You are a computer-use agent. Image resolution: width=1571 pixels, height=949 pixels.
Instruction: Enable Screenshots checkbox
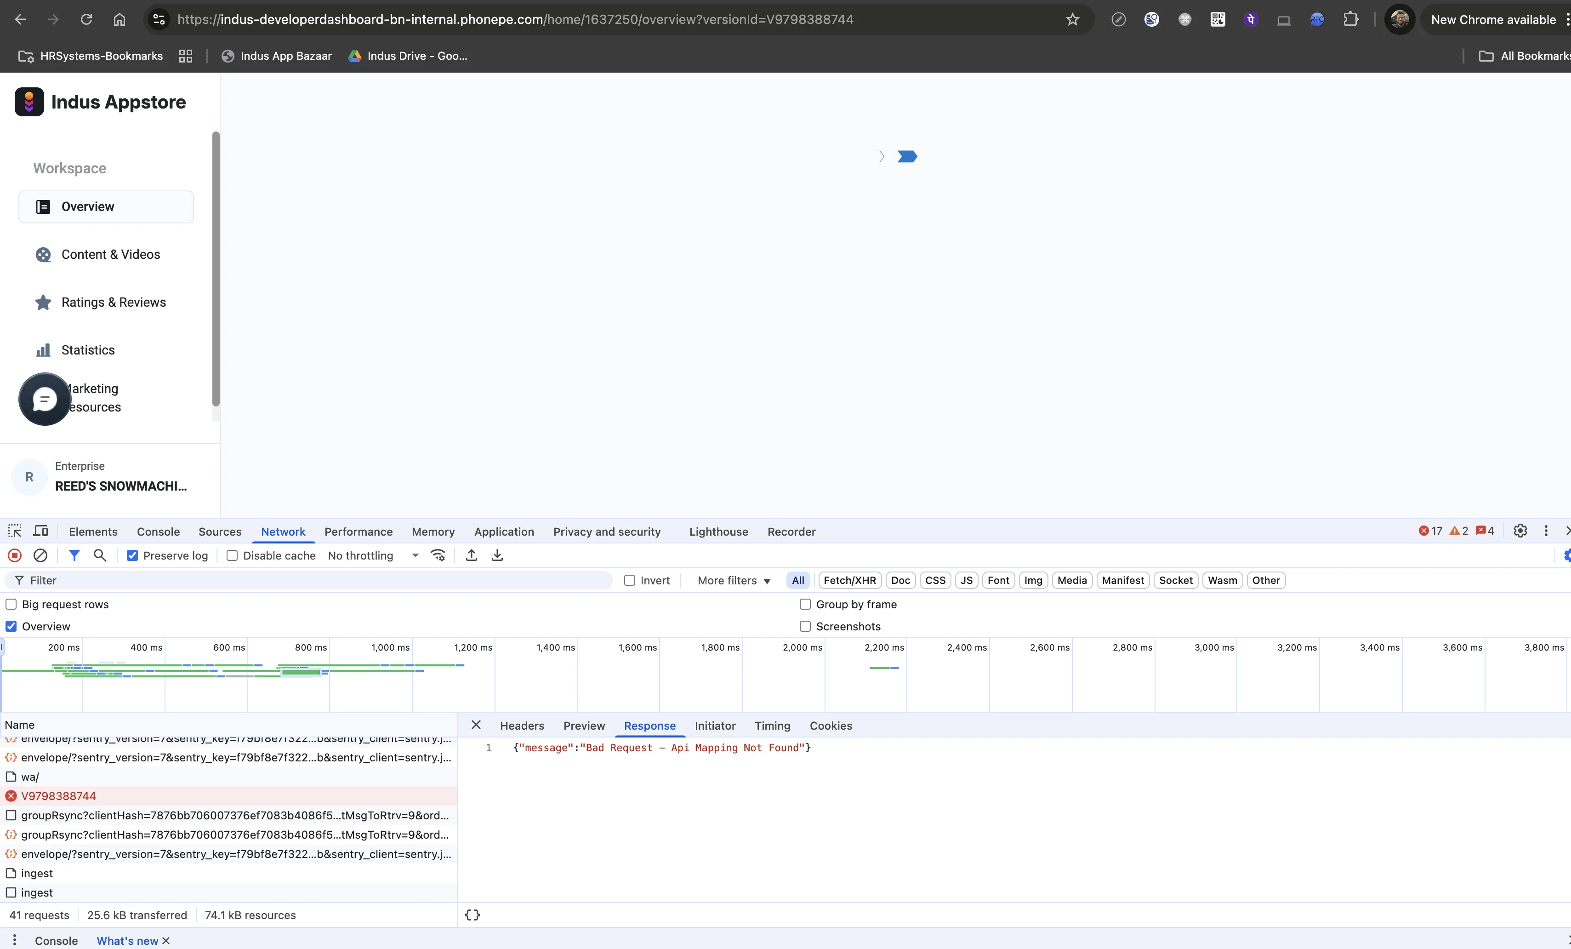tap(805, 626)
